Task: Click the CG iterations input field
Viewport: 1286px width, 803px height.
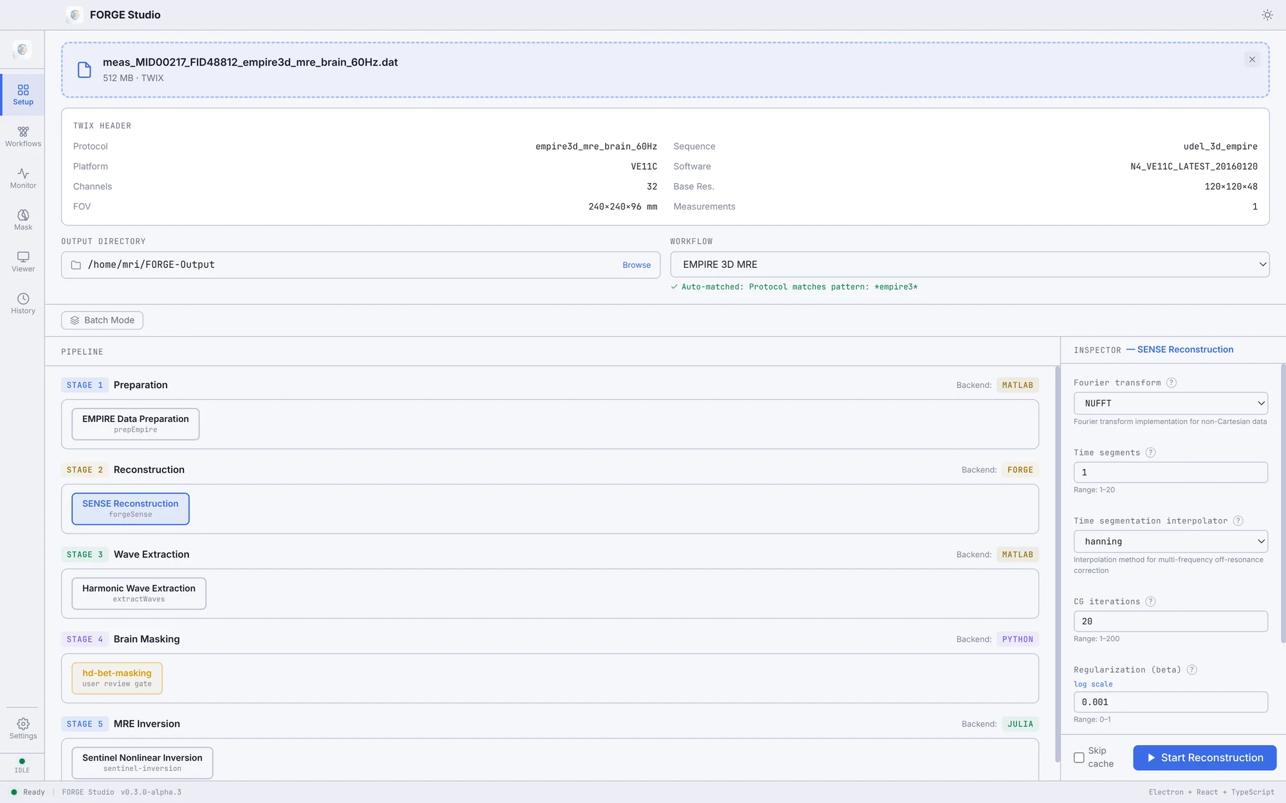Action: pos(1170,622)
